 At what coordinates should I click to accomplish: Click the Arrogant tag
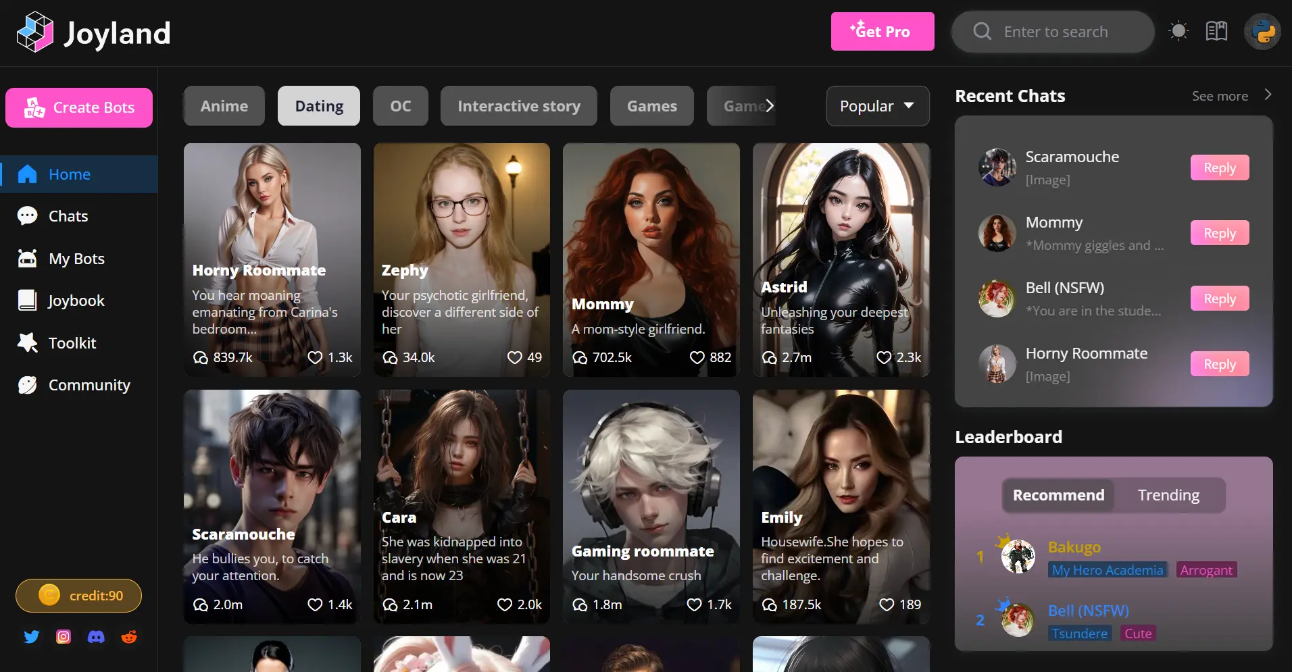tap(1206, 570)
